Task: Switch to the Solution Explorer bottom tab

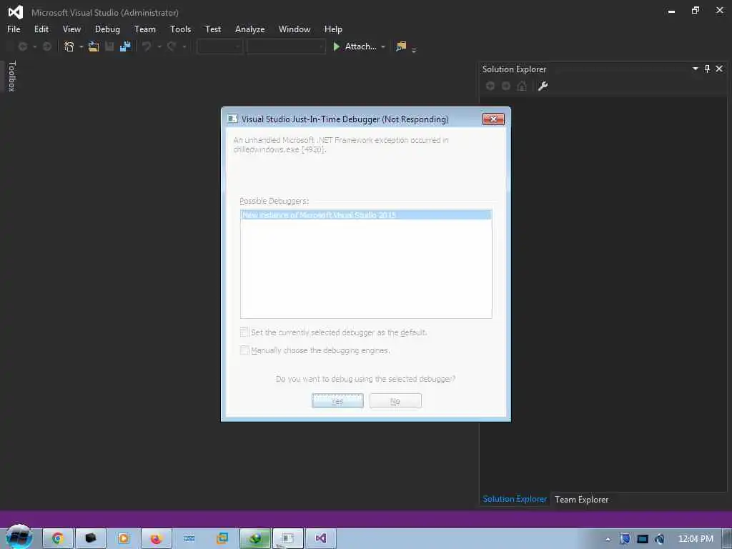Action: 515,499
